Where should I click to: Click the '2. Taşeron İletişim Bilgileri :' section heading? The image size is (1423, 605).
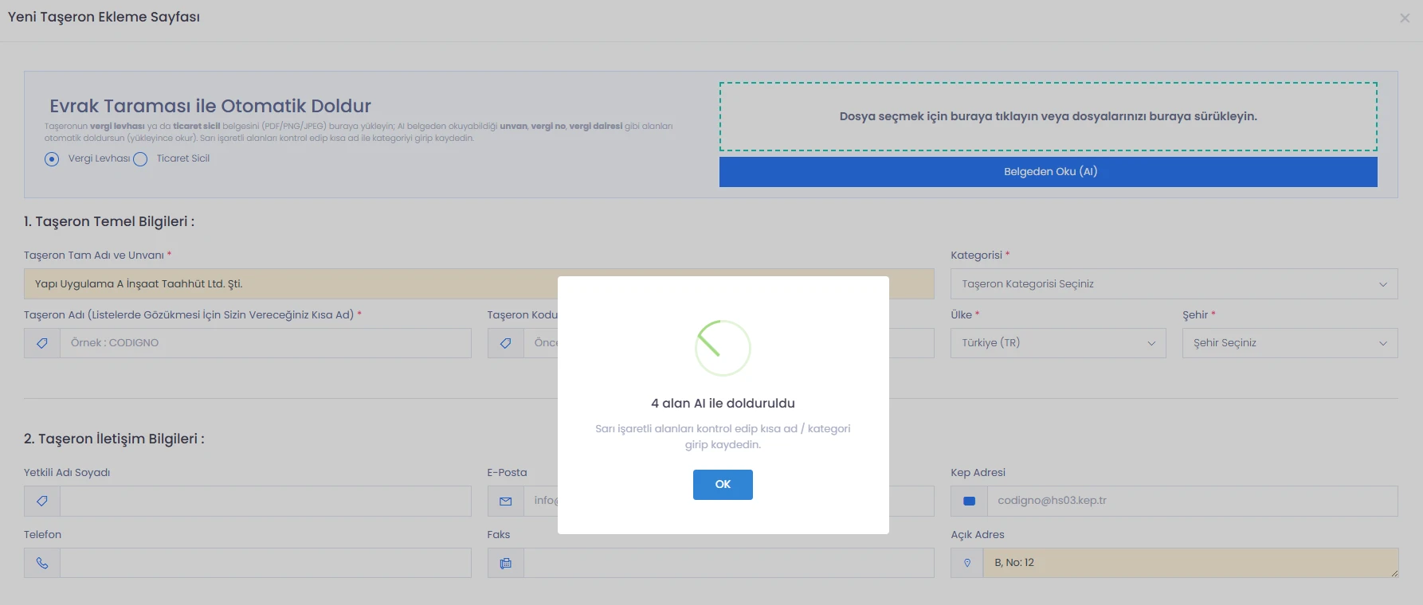(114, 439)
